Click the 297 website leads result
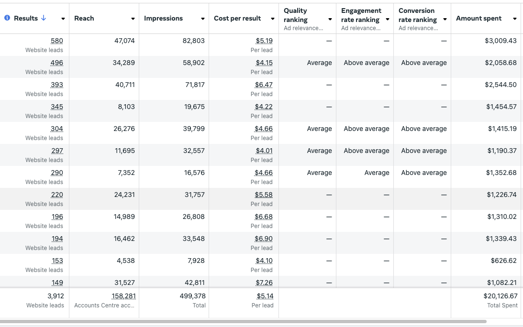 [x=57, y=151]
